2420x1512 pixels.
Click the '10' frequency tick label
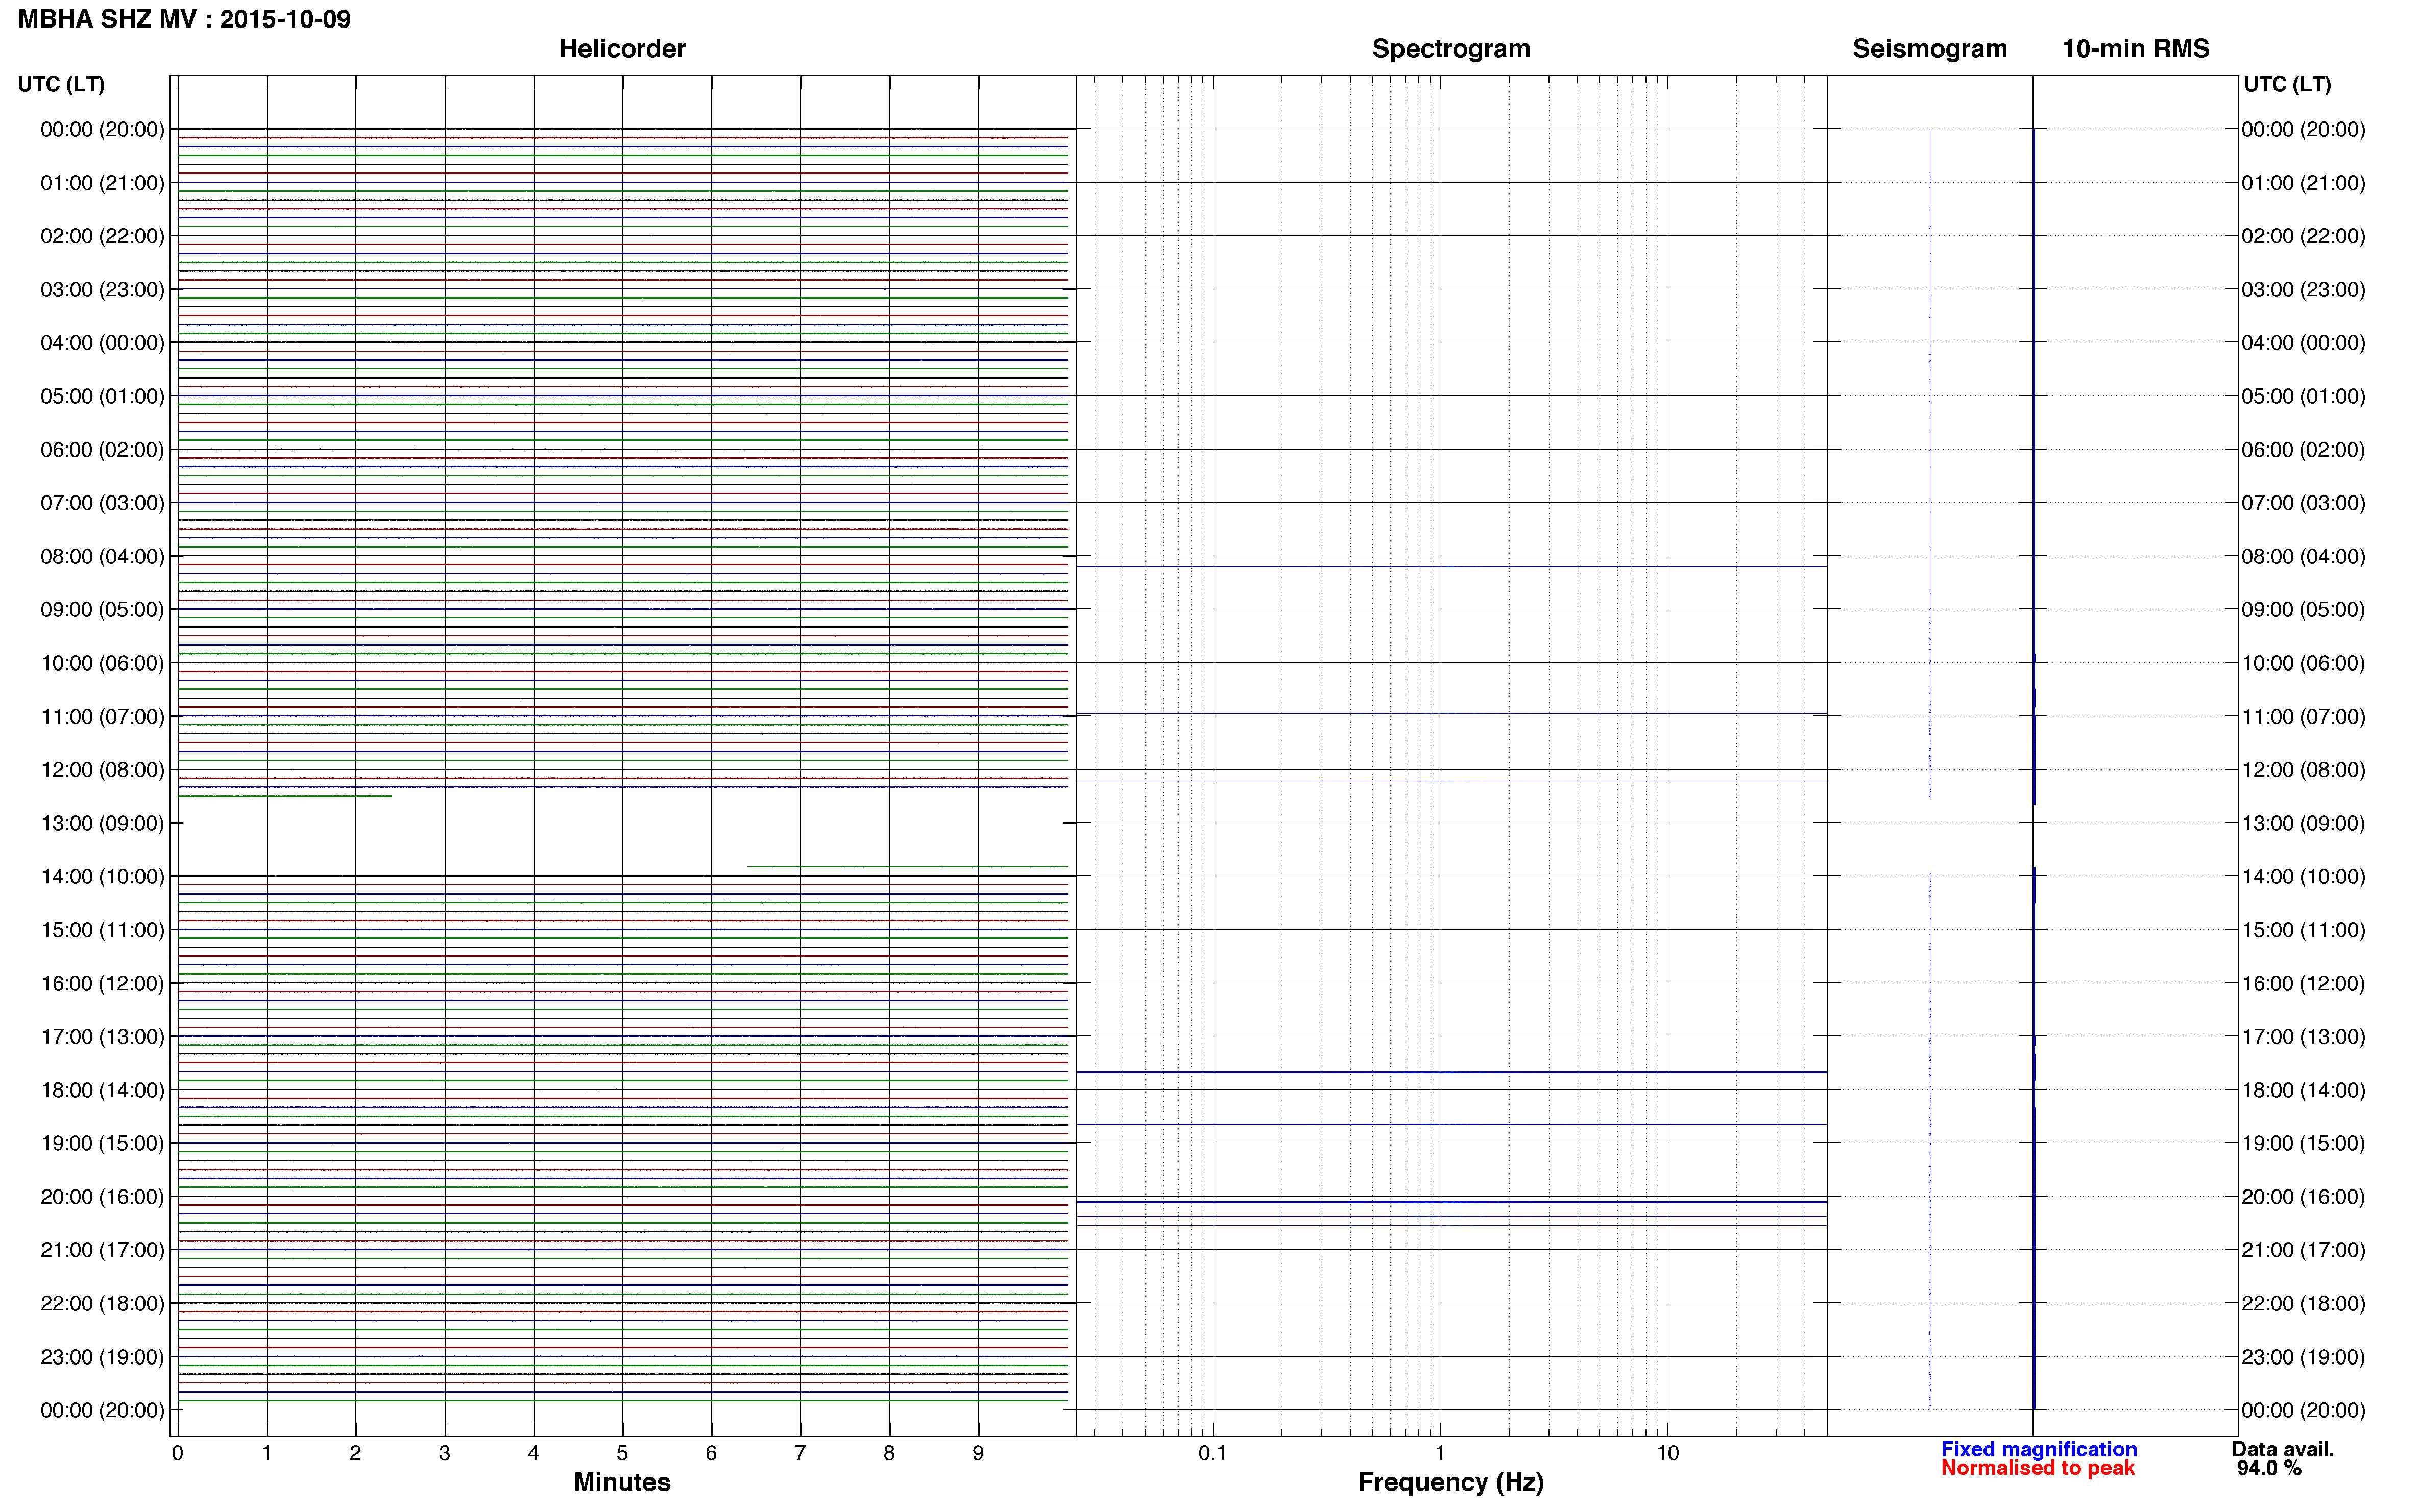(x=1667, y=1453)
